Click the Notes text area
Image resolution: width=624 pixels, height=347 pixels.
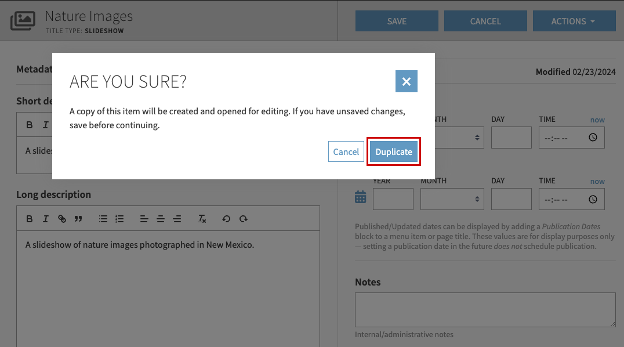tap(485, 310)
